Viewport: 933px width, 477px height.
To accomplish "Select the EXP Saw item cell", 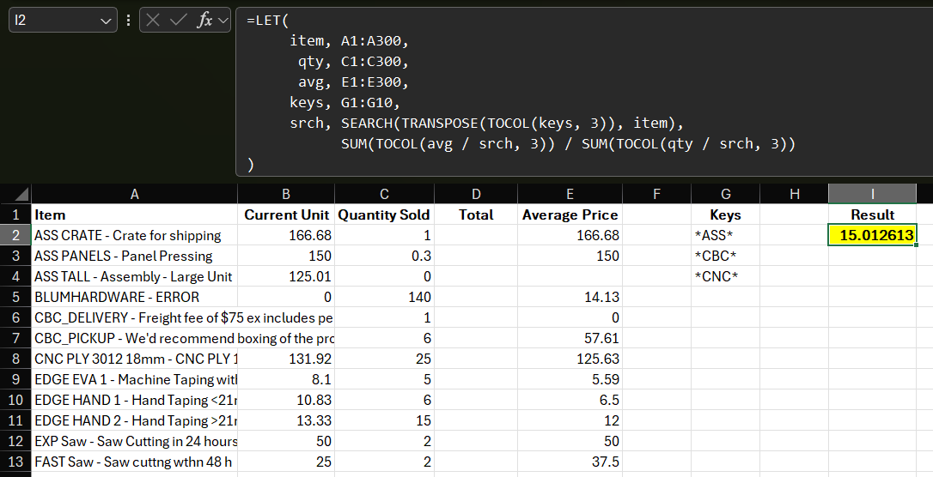I will 135,441.
